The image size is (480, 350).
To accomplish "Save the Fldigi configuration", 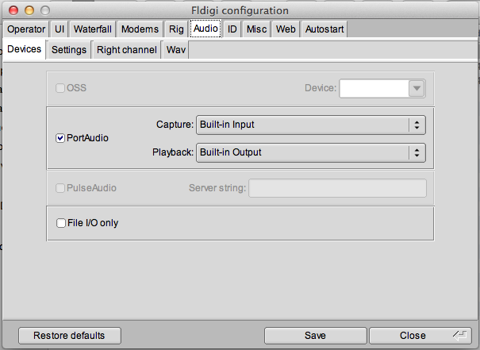I will click(315, 336).
